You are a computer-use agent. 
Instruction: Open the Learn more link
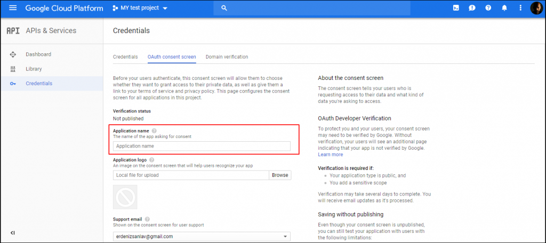pos(331,155)
